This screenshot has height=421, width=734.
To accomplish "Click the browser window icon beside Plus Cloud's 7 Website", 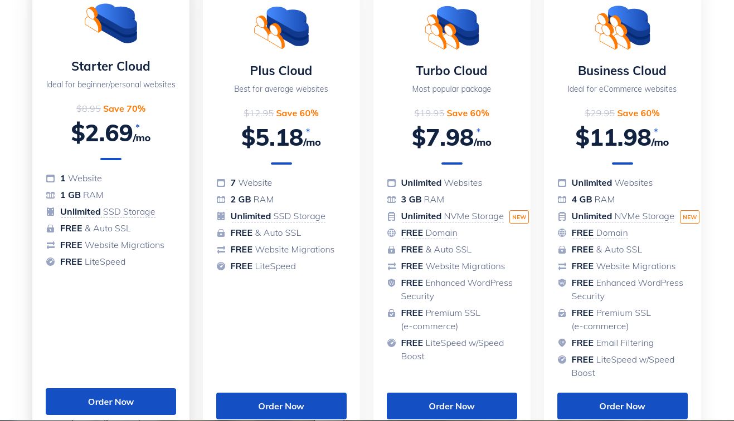I will pos(221,183).
